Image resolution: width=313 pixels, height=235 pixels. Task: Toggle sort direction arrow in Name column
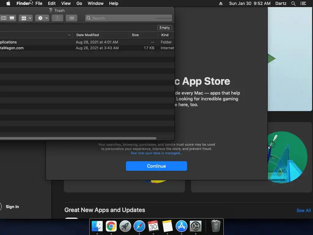pyautogui.click(x=69, y=35)
